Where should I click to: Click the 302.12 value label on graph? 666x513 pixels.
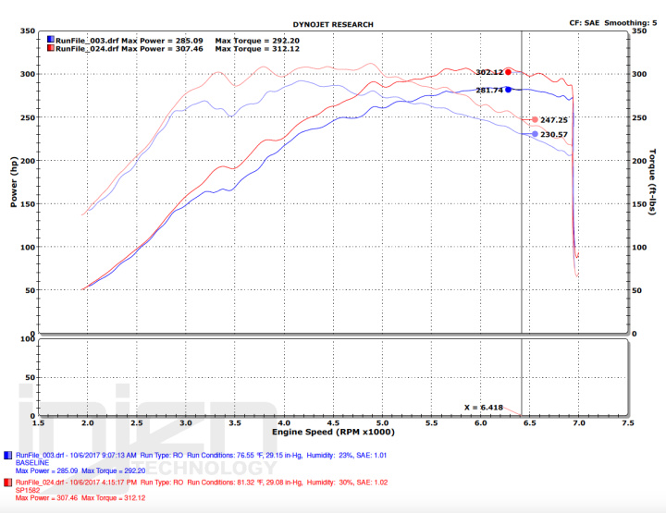click(488, 72)
